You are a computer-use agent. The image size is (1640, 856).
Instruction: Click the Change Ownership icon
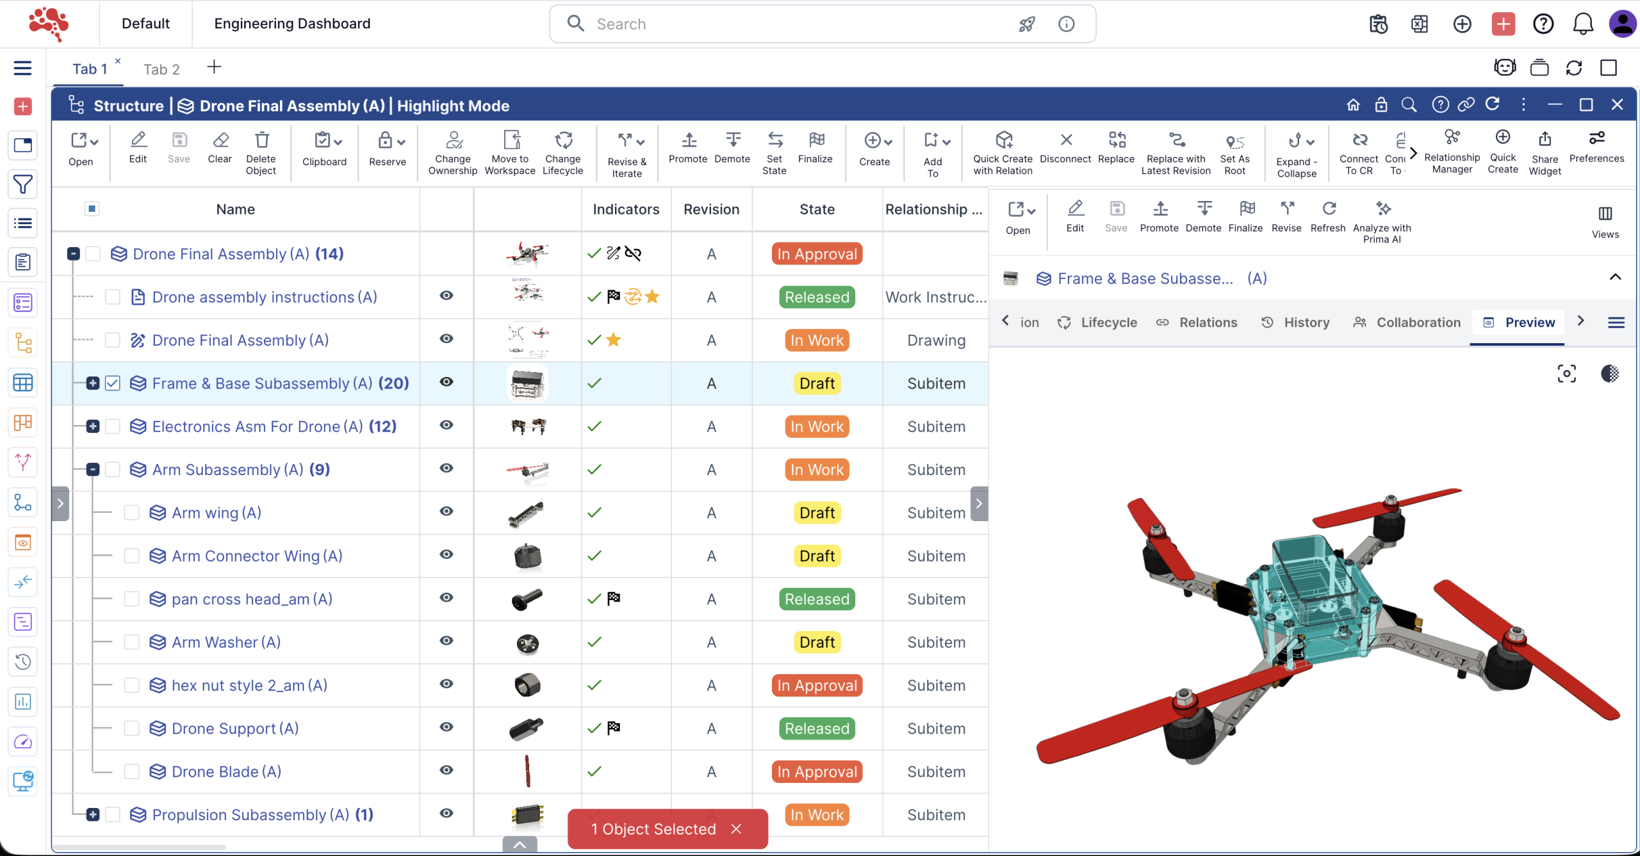click(x=453, y=140)
